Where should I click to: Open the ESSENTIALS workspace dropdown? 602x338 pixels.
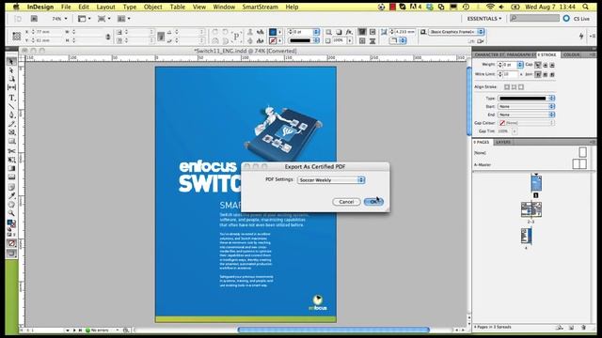[483, 19]
